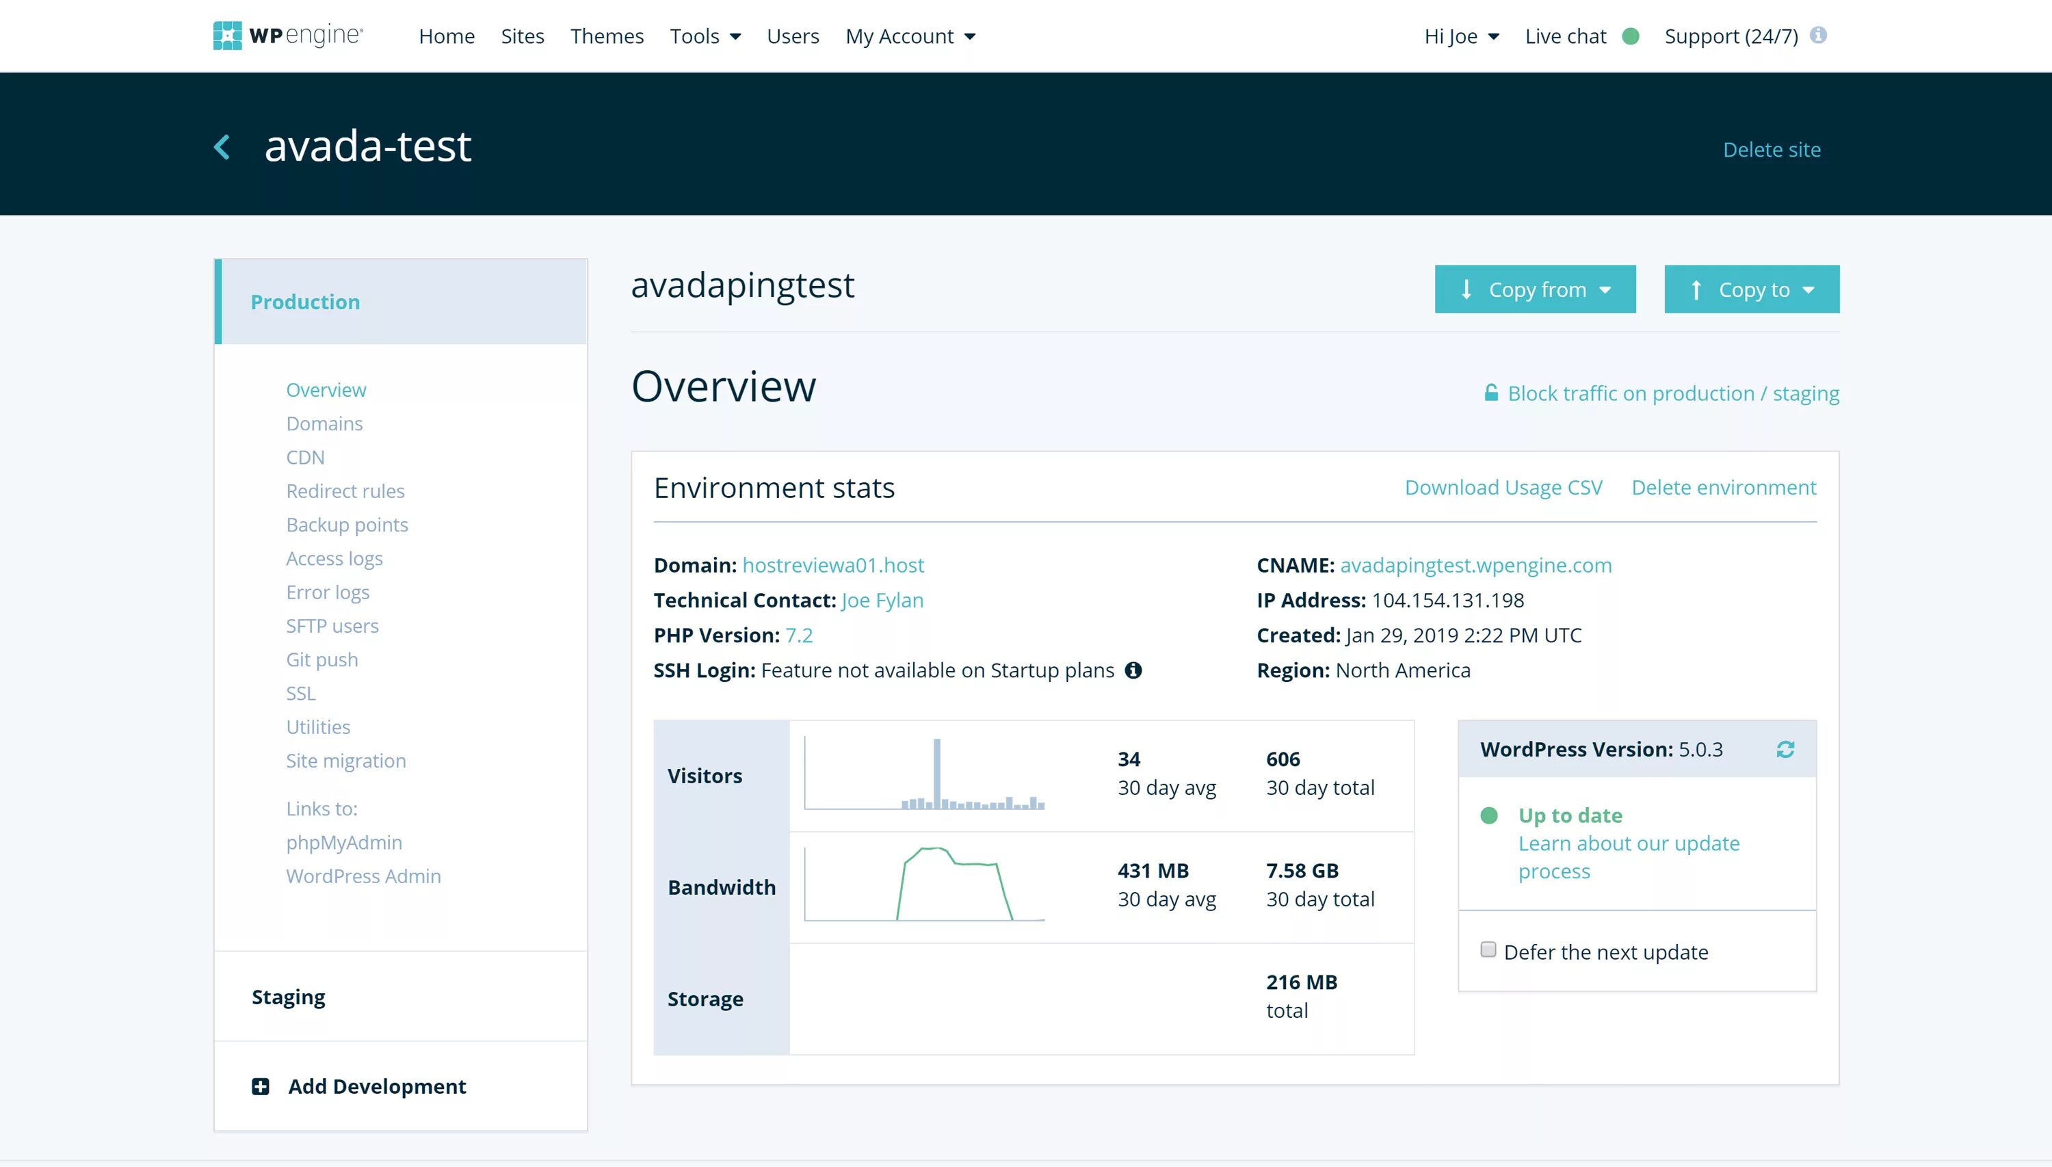Switch to the Staging environment tab
The height and width of the screenshot is (1167, 2052).
point(289,996)
